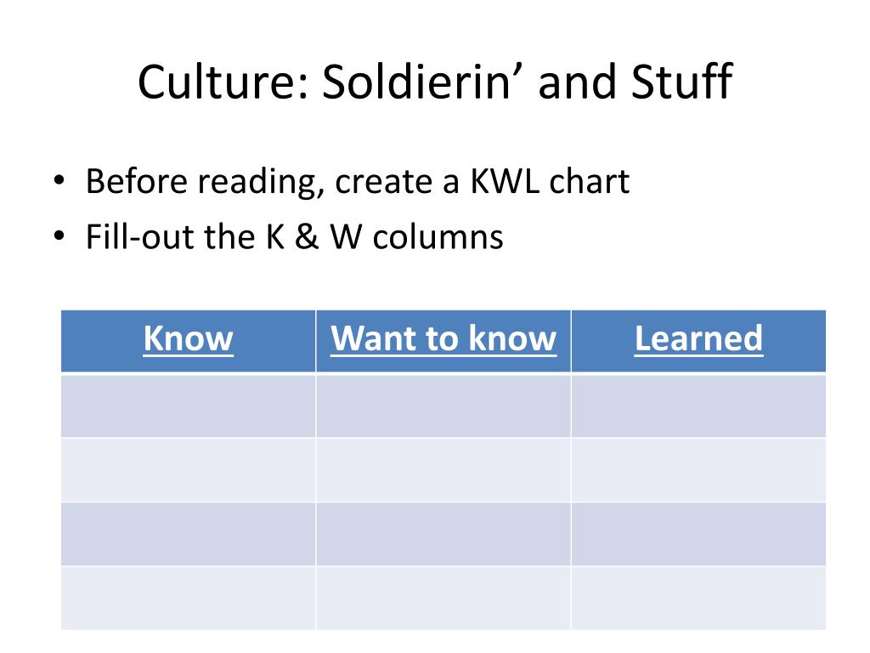Click the second-row cell in Know column
Screen dimensions: 870x653
pos(188,469)
